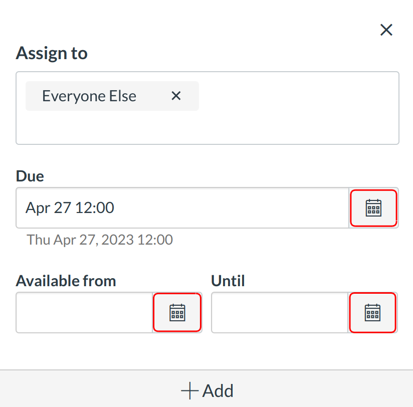Click empty space inside Assign to box
413x407 pixels.
[x=200, y=128]
